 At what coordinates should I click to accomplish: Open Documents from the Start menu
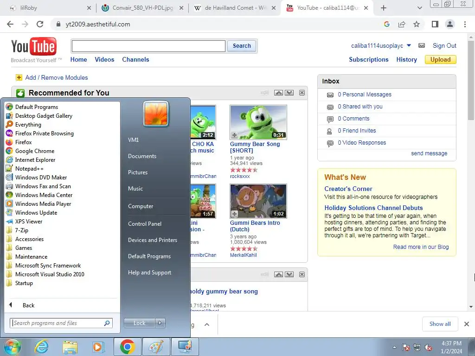142,156
